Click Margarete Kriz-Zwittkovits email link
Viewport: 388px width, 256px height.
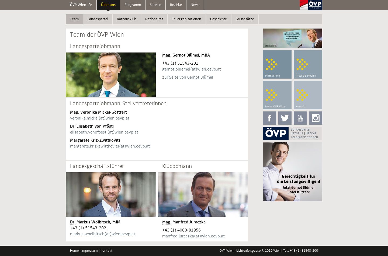click(110, 146)
